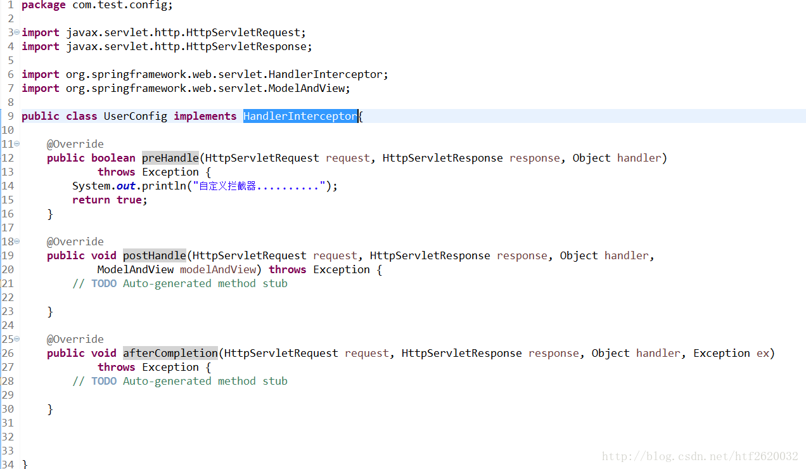806x469 pixels.
Task: Click the postHandle method name
Action: pyautogui.click(x=155, y=255)
